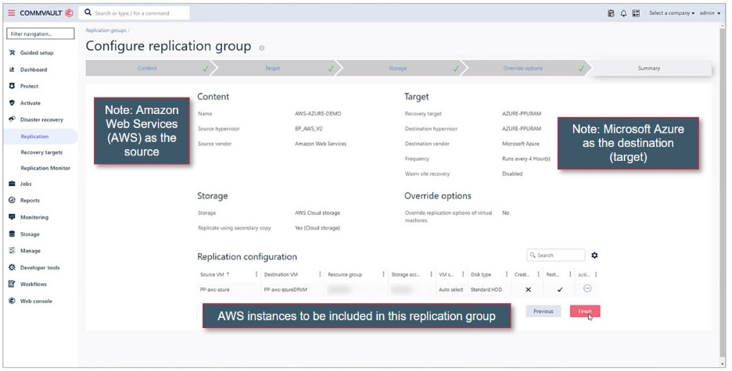Open the notifications bell

623,13
